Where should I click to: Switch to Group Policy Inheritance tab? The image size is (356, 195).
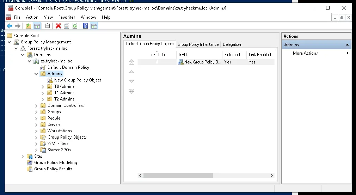198,44
